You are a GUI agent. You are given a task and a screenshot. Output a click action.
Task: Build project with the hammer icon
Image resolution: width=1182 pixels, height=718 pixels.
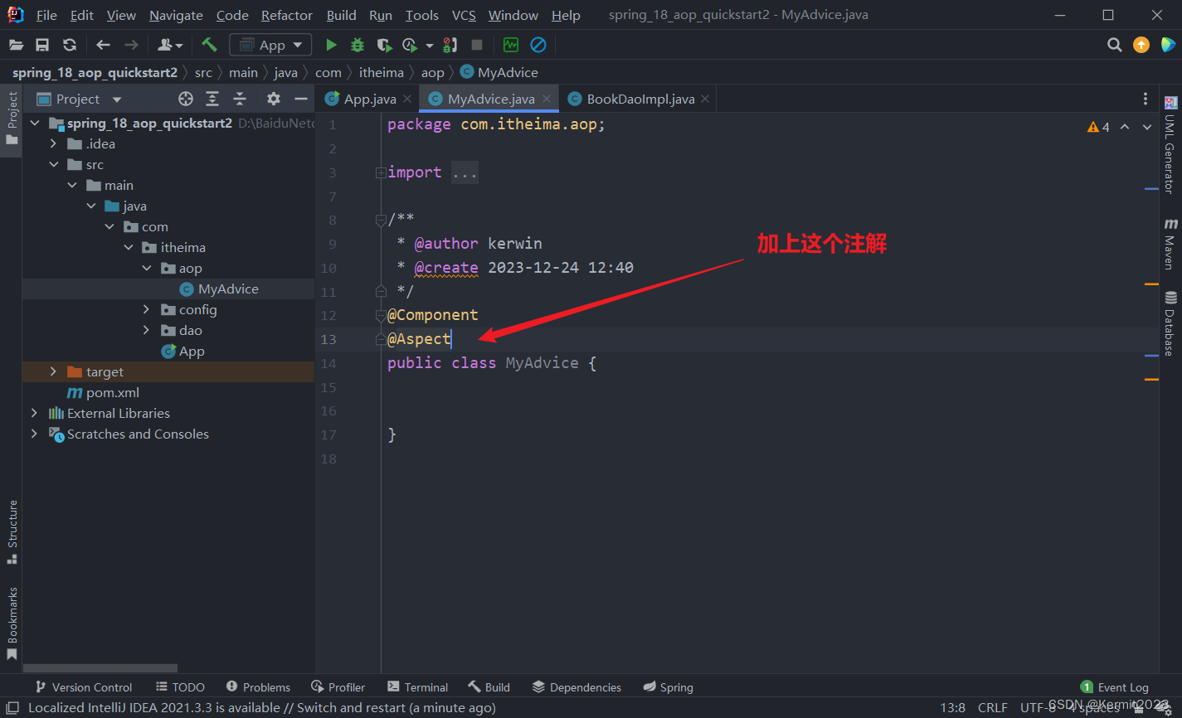[x=209, y=45]
